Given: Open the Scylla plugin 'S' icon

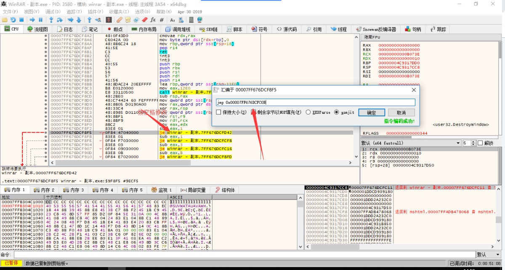Looking at the screenshot, I should (109, 20).
